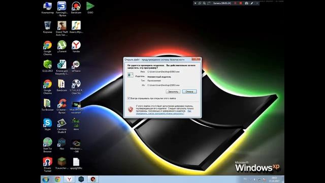325x183 pixels.
Task: Select the Bandicam folder on desktop
Action: [x=62, y=85]
